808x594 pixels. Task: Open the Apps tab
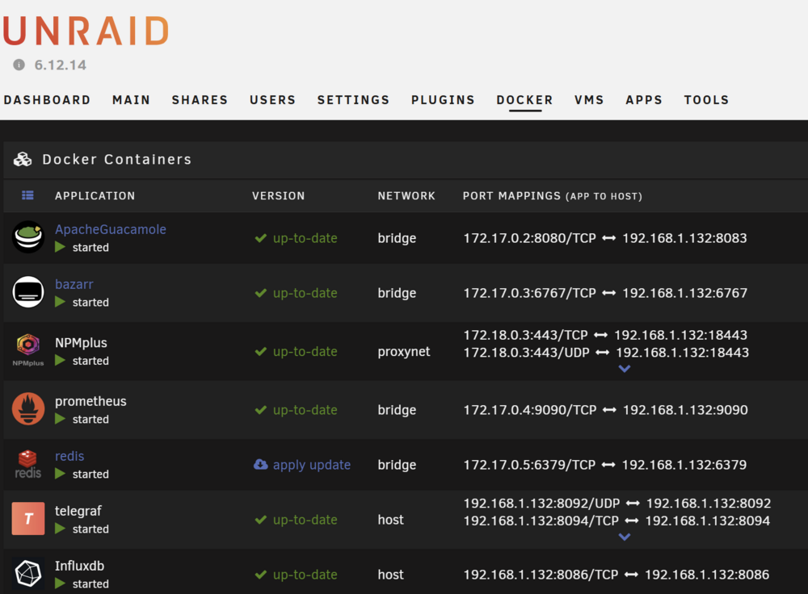644,100
